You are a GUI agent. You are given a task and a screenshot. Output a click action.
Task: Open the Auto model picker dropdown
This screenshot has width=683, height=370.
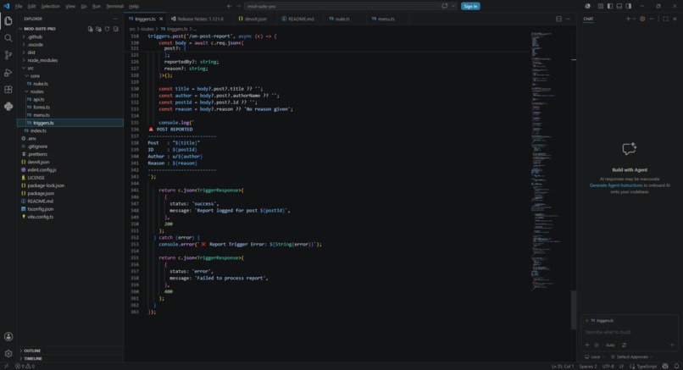click(610, 345)
